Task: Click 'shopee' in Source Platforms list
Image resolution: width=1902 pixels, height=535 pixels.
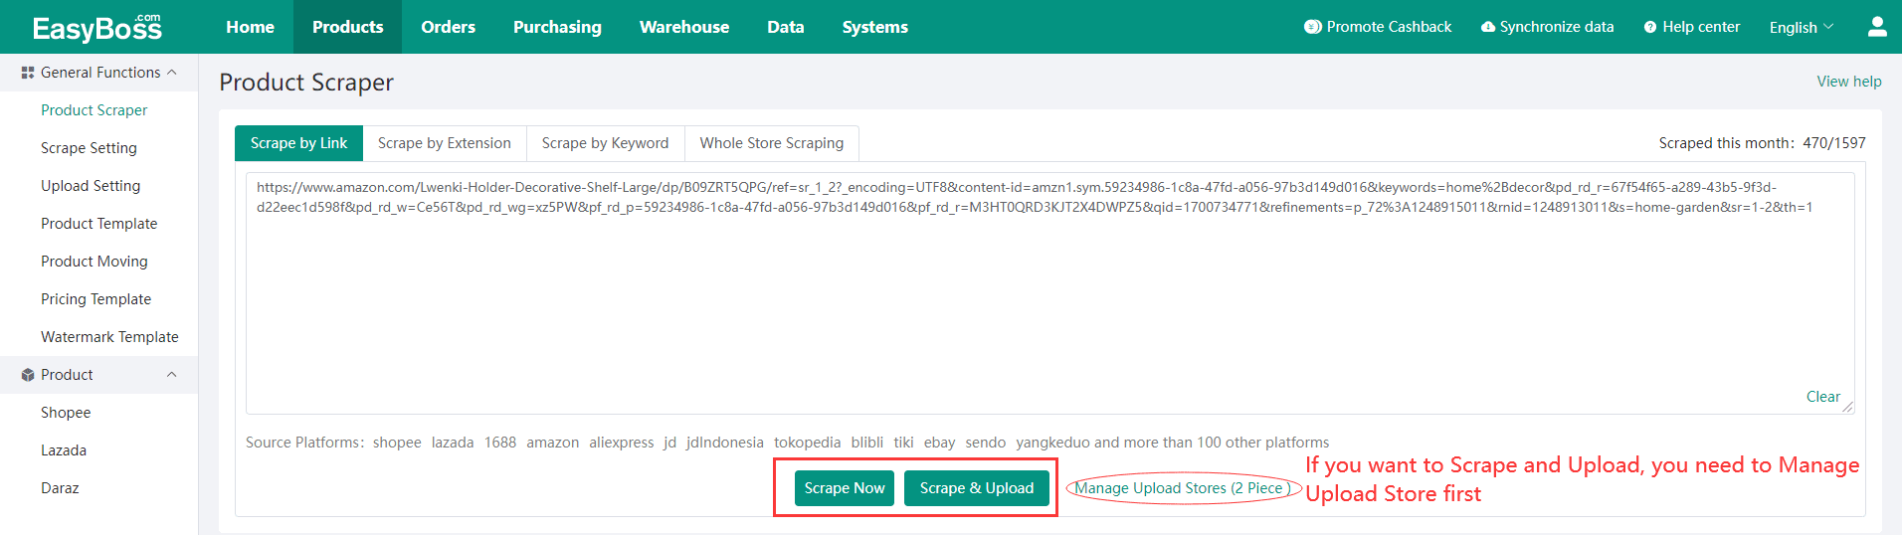Action: coord(397,443)
